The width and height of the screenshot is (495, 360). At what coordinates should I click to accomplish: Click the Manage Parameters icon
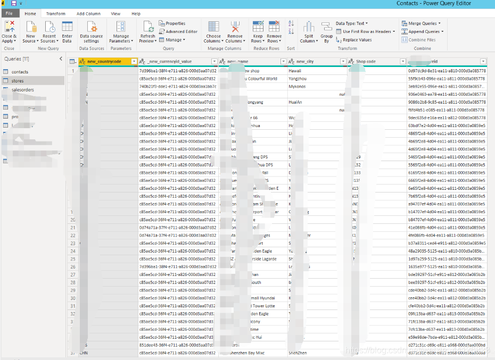coord(121,27)
